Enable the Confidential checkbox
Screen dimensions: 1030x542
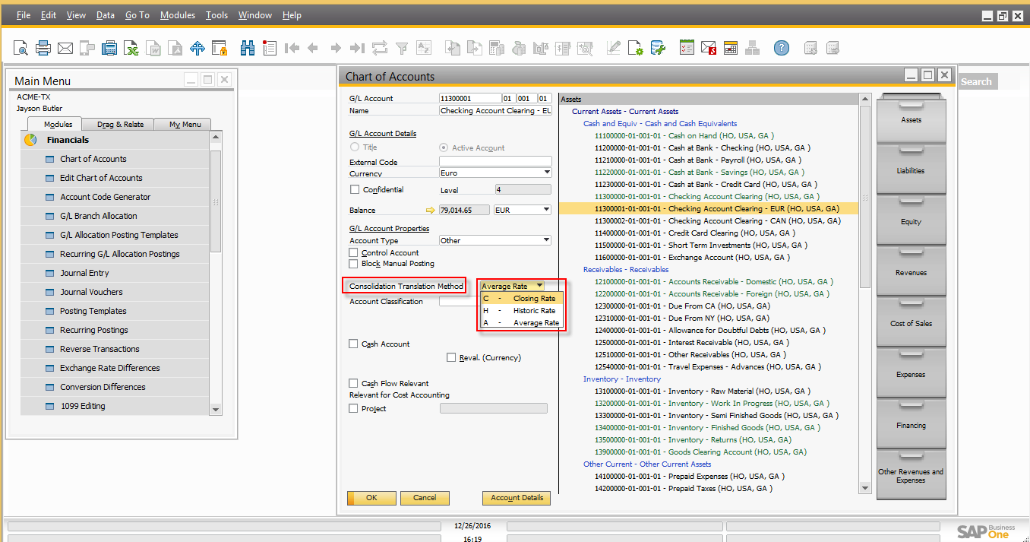pos(354,190)
